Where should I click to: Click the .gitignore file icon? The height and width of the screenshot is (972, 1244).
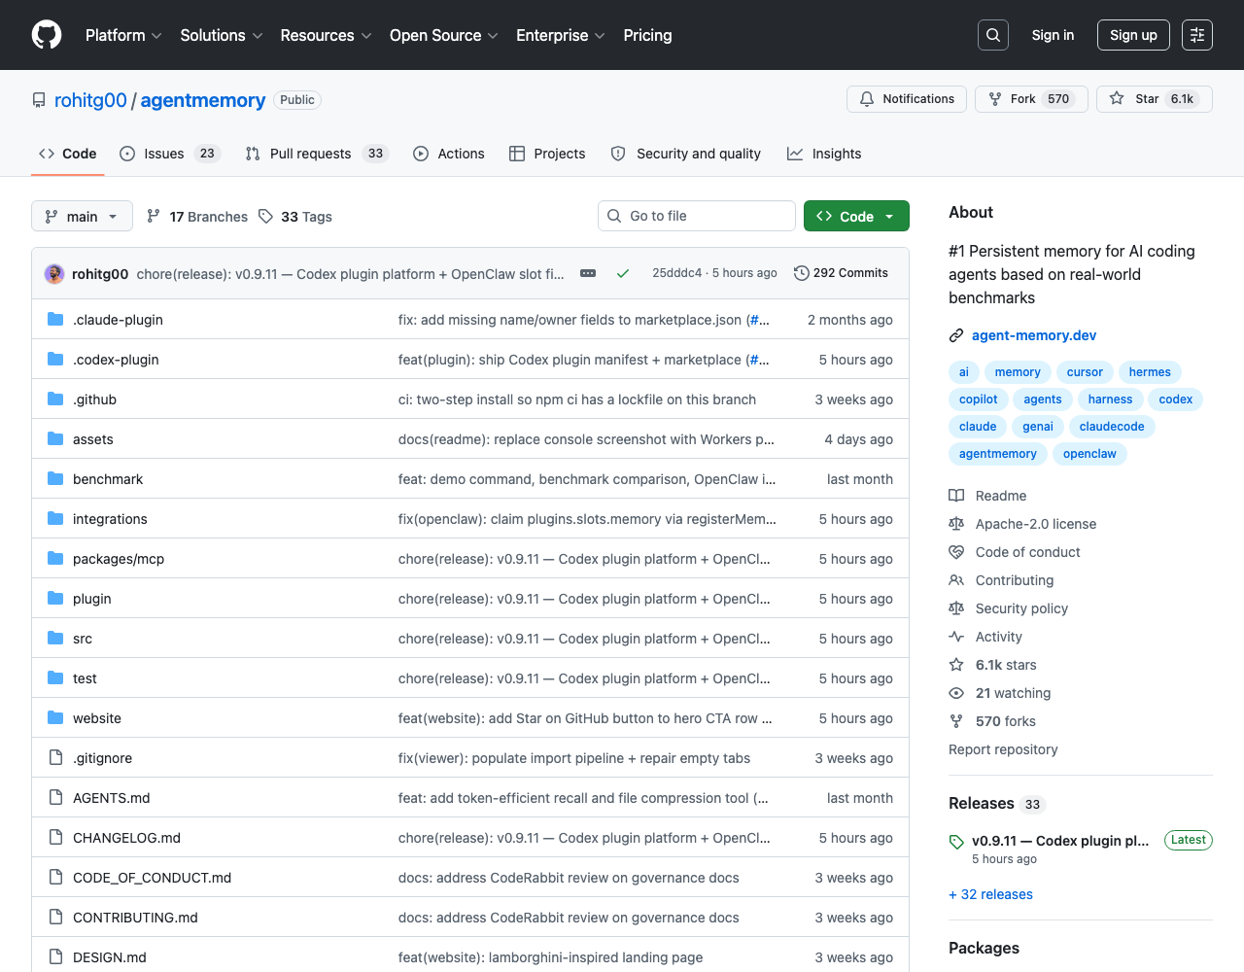(x=55, y=758)
